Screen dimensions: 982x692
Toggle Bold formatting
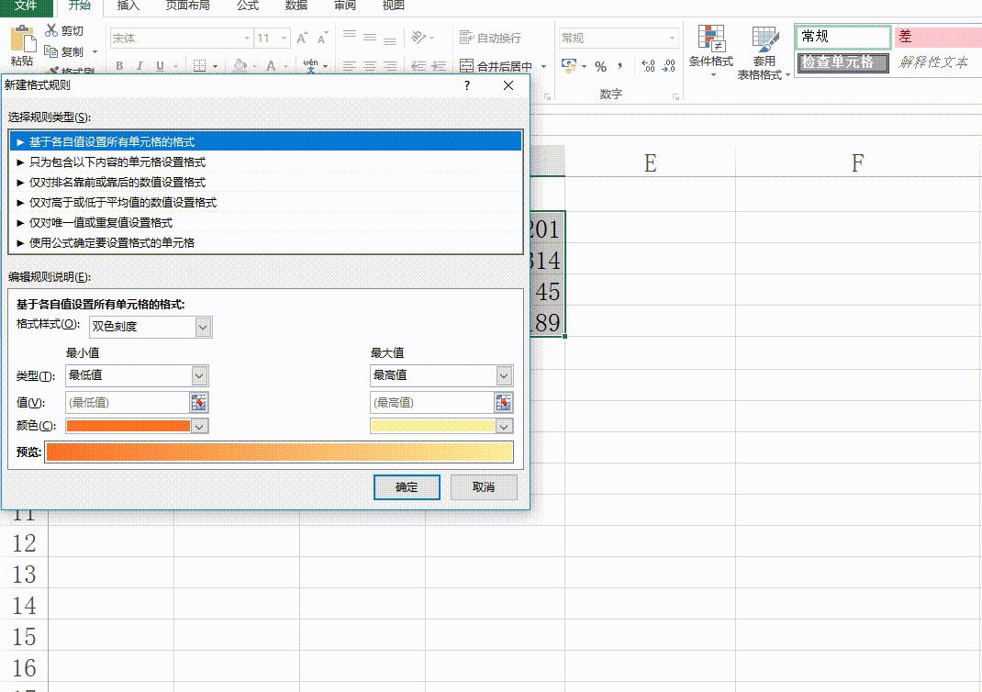118,67
